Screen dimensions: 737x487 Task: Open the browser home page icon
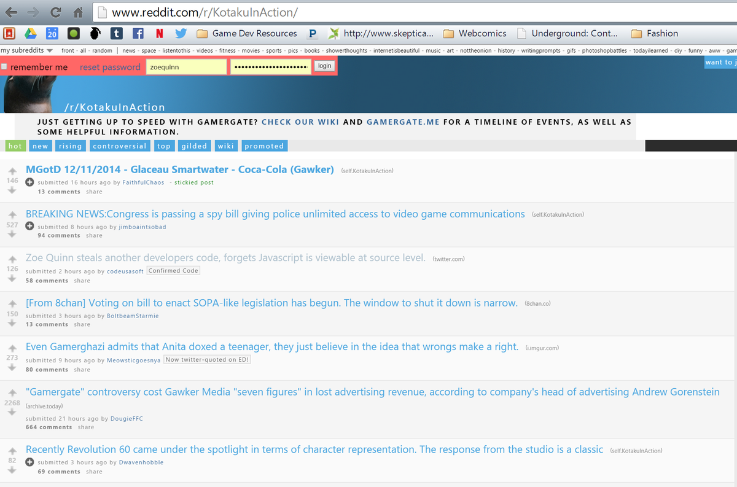pos(78,12)
